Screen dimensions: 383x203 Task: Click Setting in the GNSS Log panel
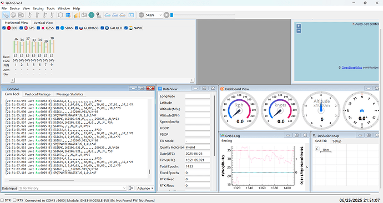pos(226,141)
